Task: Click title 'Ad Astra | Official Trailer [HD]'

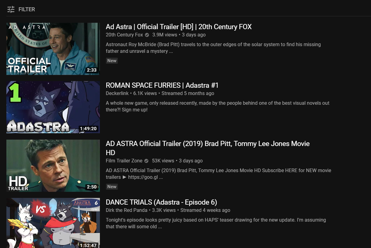Action: [179, 27]
